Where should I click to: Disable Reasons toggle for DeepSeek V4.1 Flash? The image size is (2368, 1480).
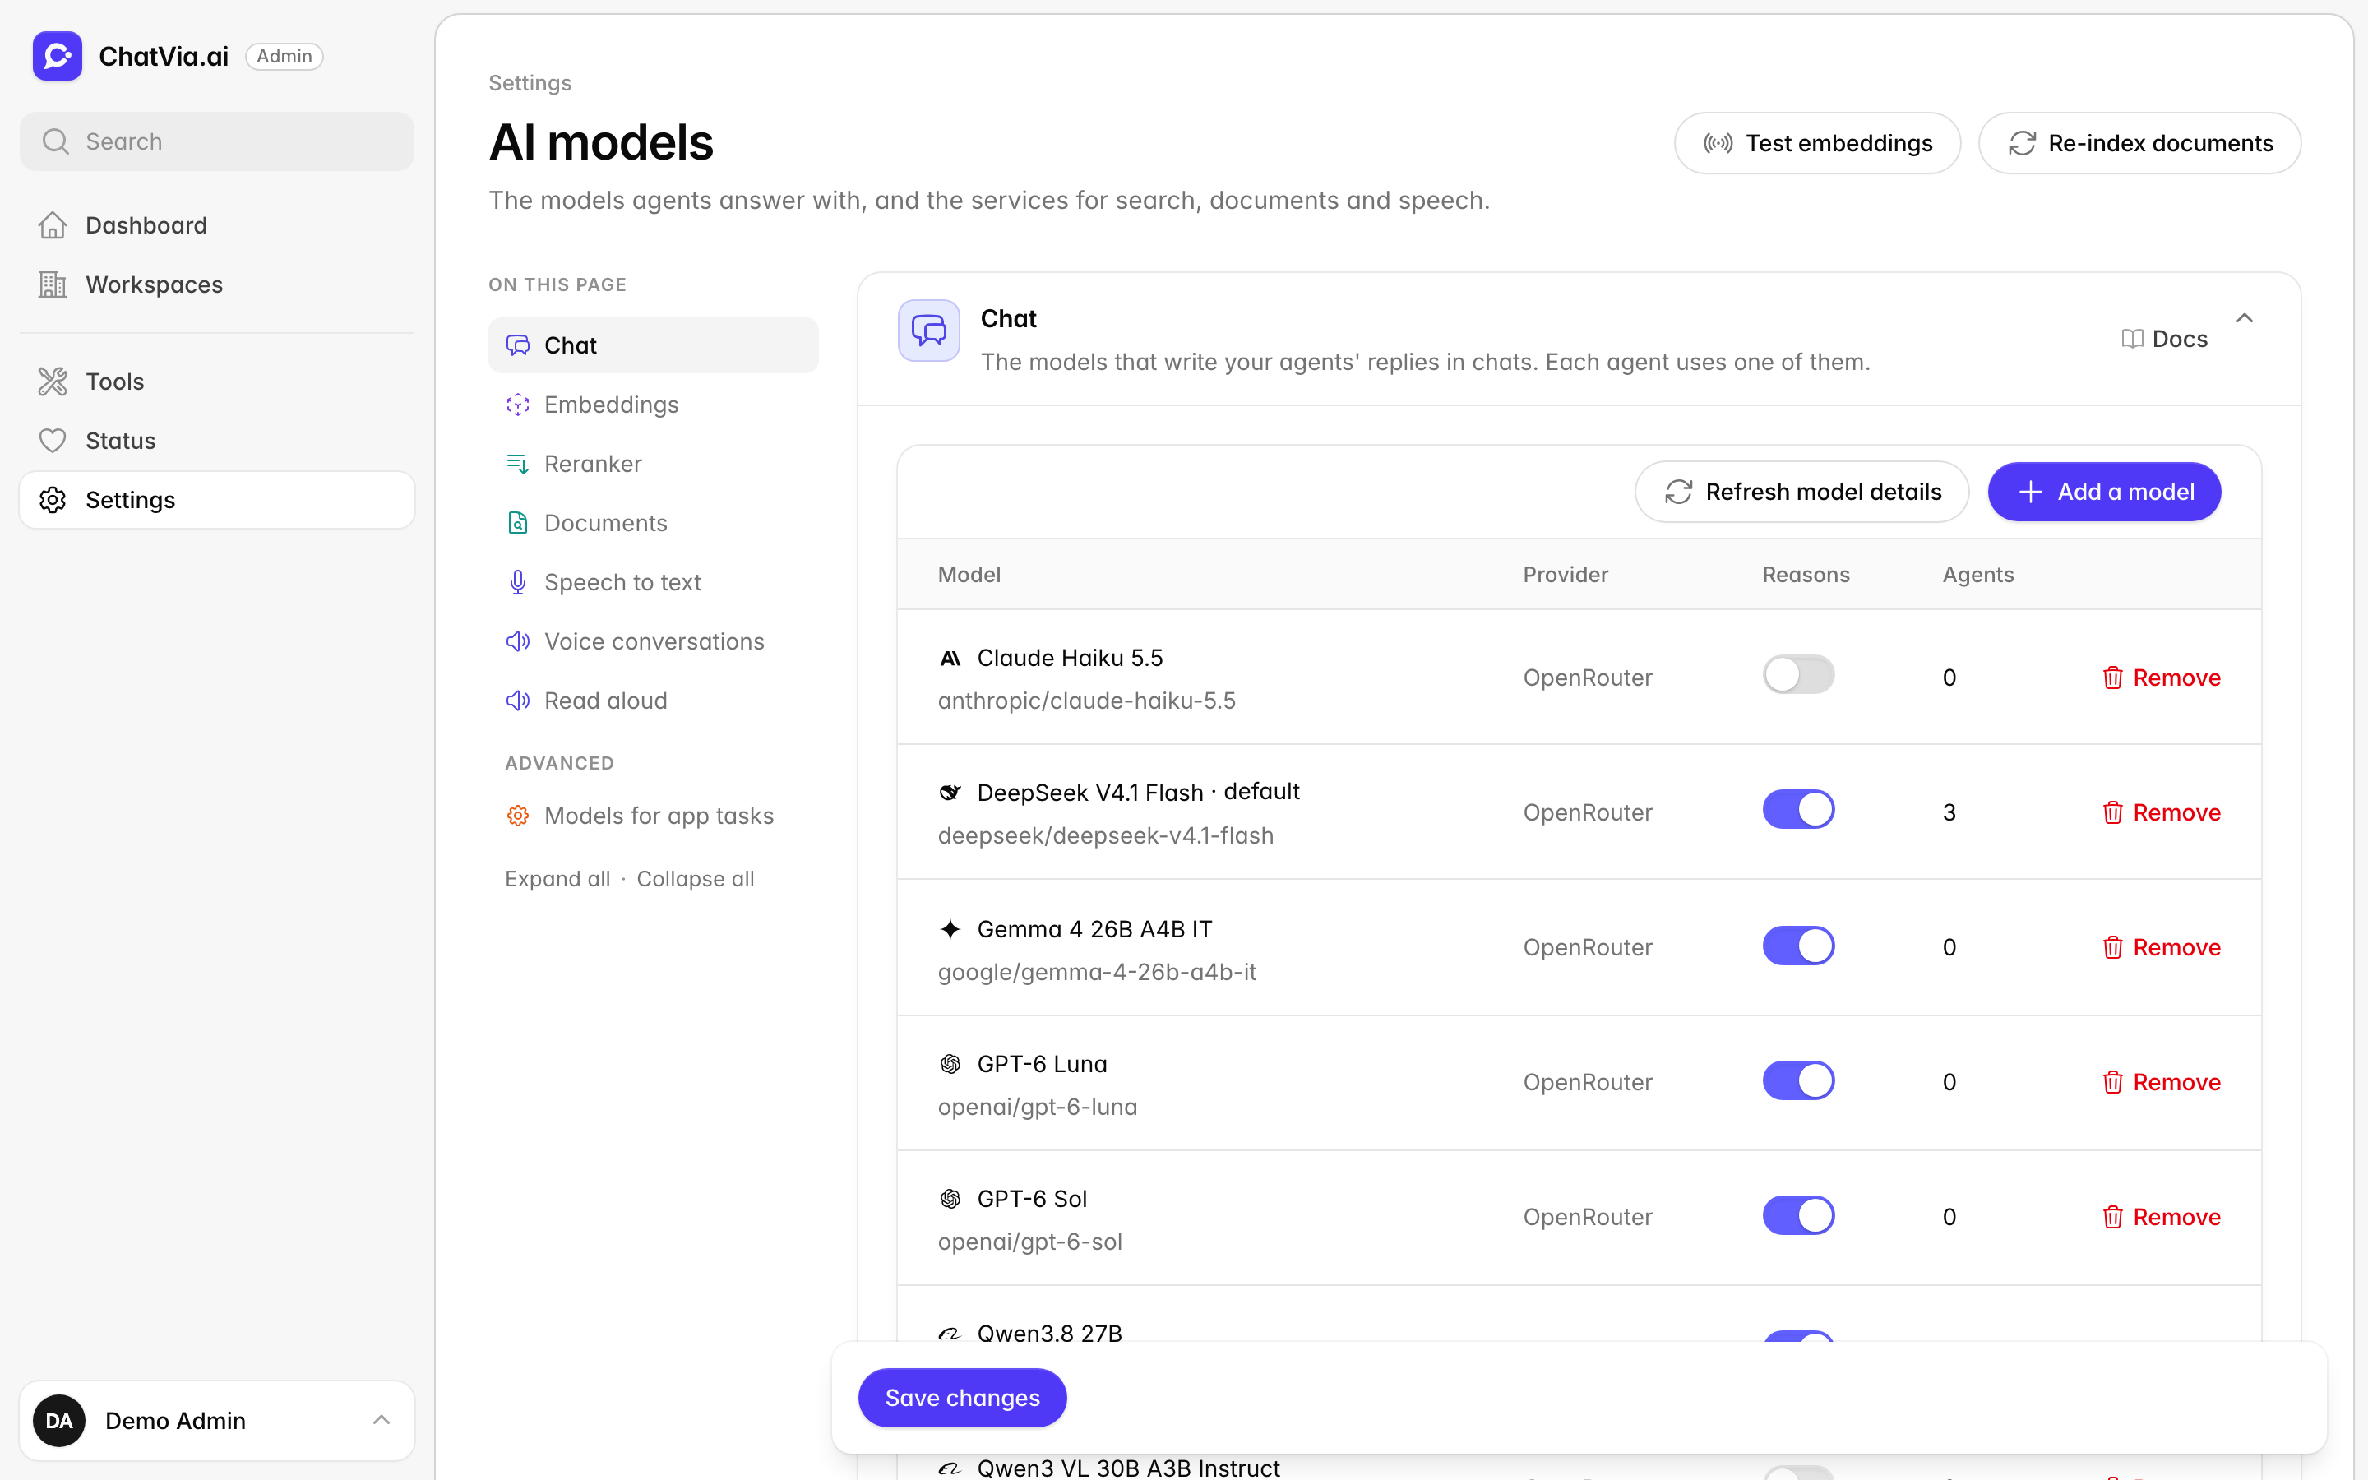pos(1798,810)
